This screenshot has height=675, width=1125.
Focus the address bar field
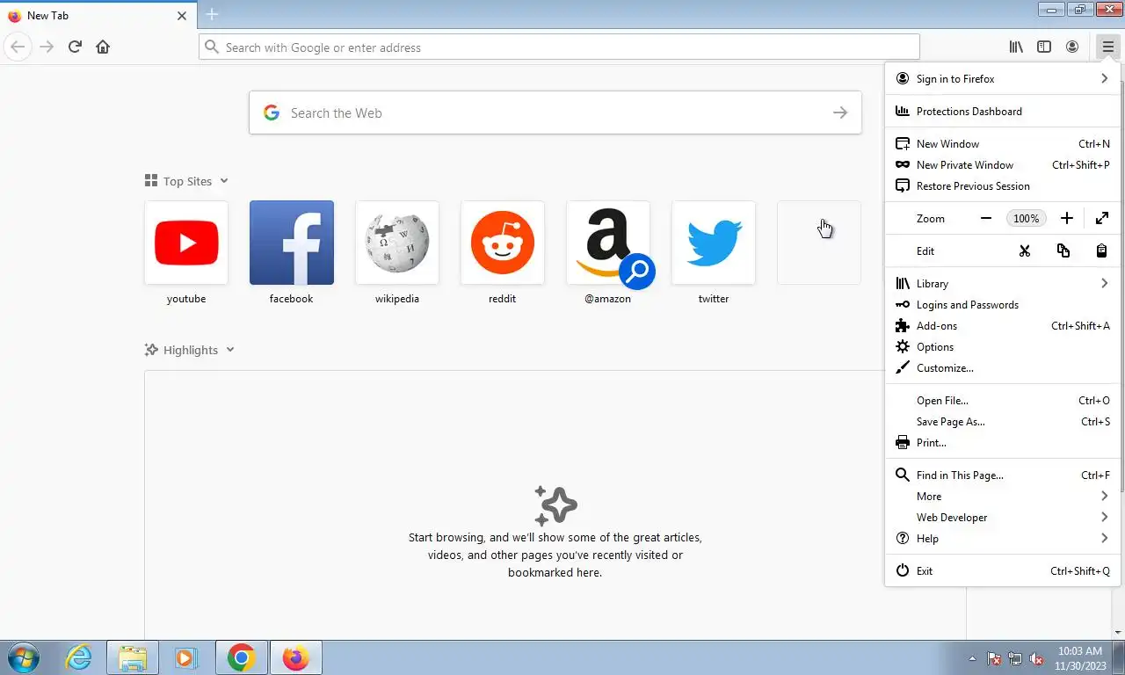pyautogui.click(x=559, y=47)
